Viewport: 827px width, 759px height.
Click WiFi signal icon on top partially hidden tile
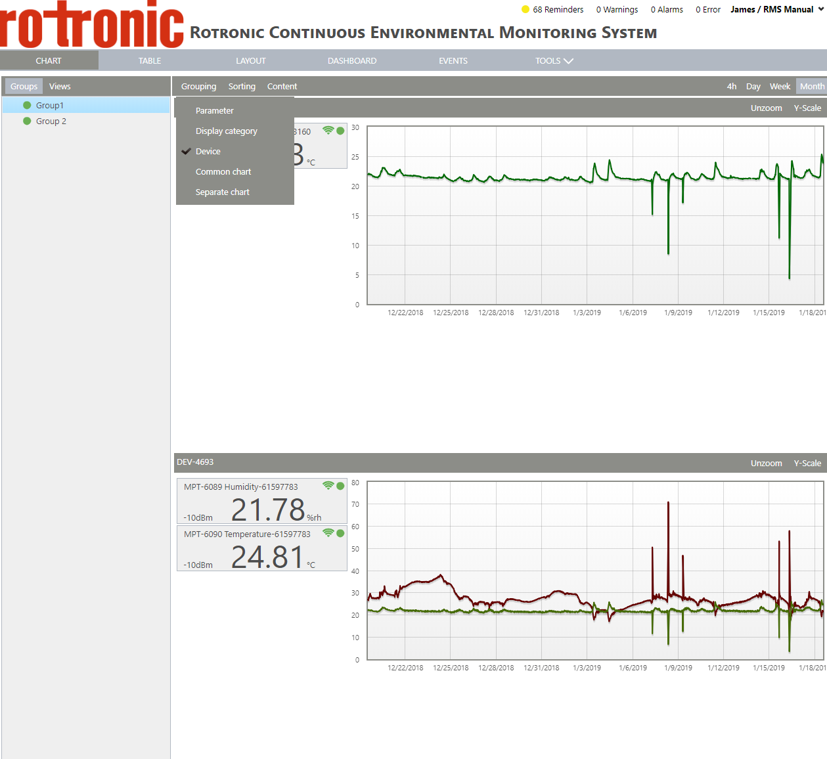tap(328, 131)
